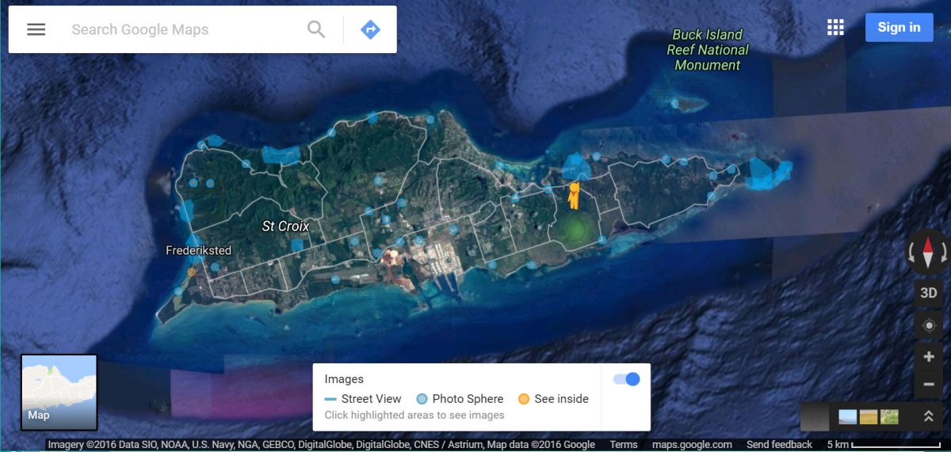Click Send feedback link
The image size is (951, 452).
(779, 445)
